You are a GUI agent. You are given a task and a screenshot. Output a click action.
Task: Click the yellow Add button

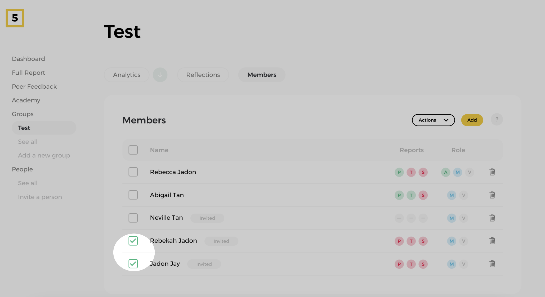coord(472,120)
